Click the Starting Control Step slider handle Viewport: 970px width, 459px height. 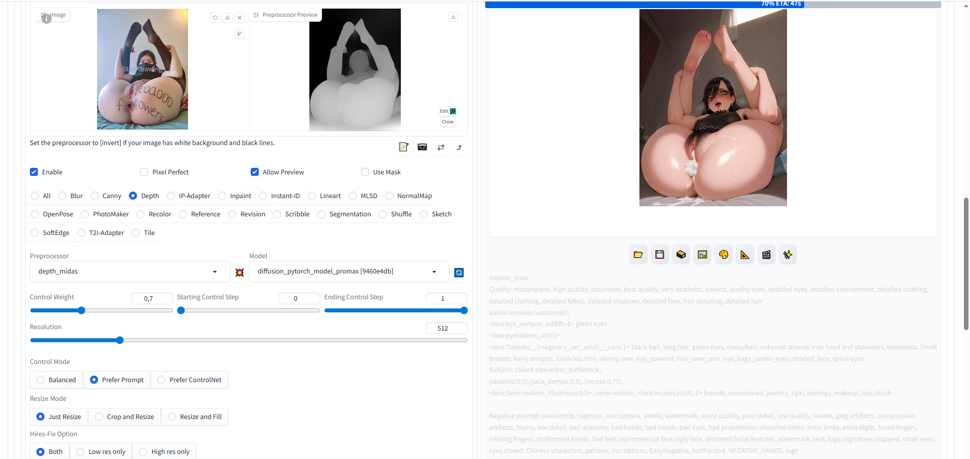click(x=181, y=310)
